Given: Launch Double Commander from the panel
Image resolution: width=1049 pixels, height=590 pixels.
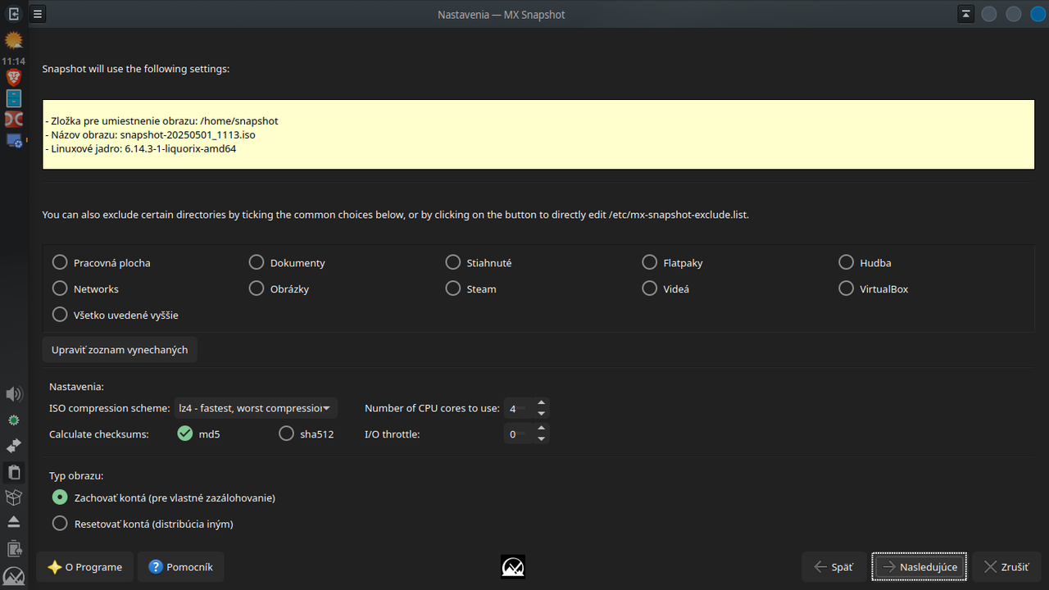Looking at the screenshot, I should [13, 120].
